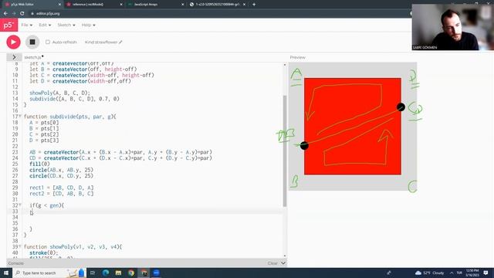Click the scroll-down arrow of the editor
Image resolution: width=494 pixels, height=278 pixels.
click(x=285, y=256)
